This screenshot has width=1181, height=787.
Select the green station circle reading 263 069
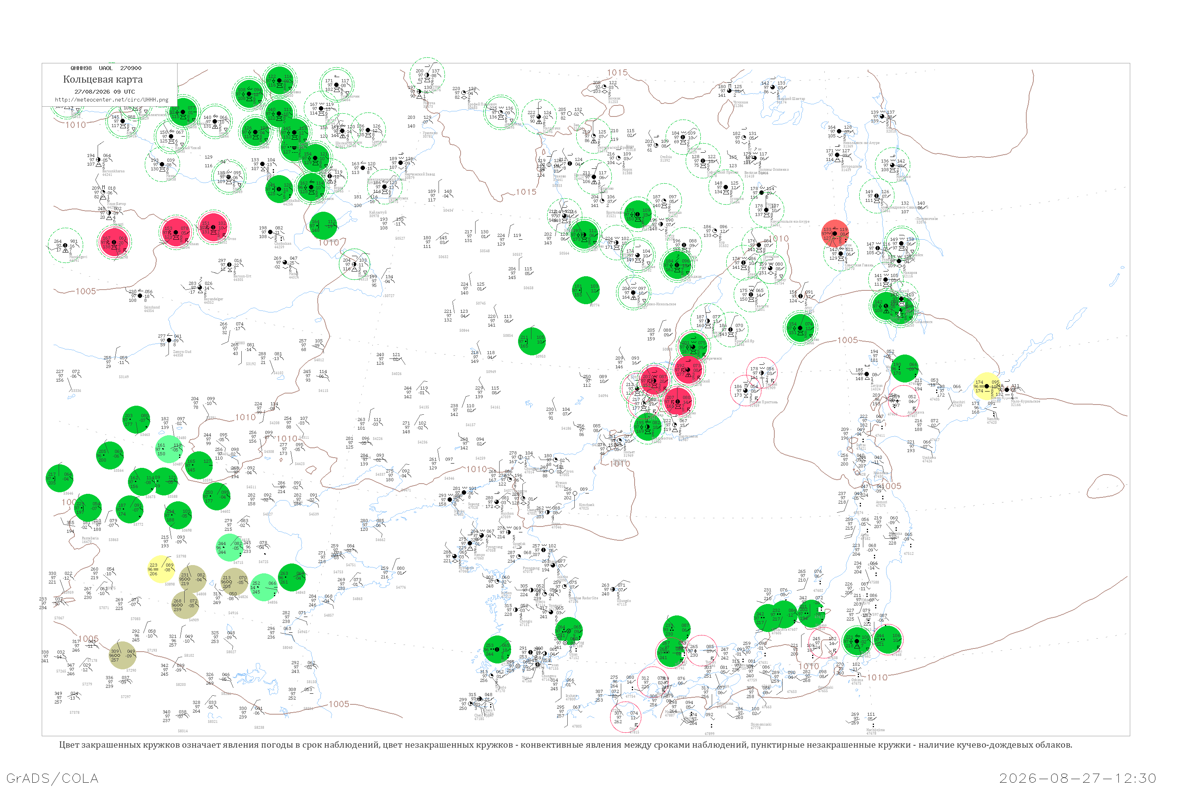(x=292, y=577)
